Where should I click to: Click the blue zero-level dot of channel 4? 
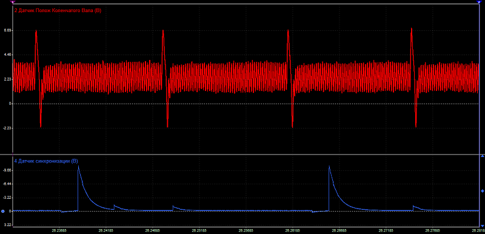(3, 212)
